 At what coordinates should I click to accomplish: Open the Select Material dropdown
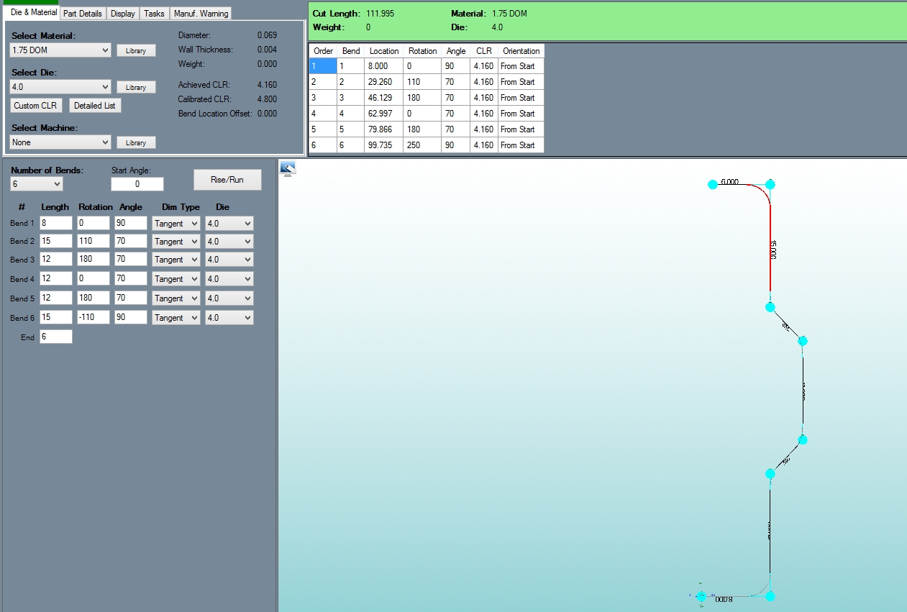[60, 50]
